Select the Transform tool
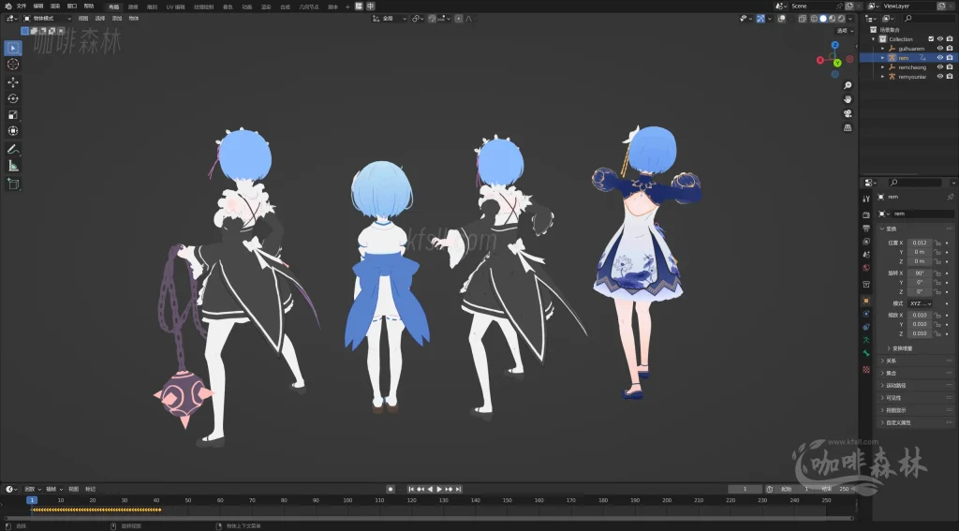 tap(13, 131)
